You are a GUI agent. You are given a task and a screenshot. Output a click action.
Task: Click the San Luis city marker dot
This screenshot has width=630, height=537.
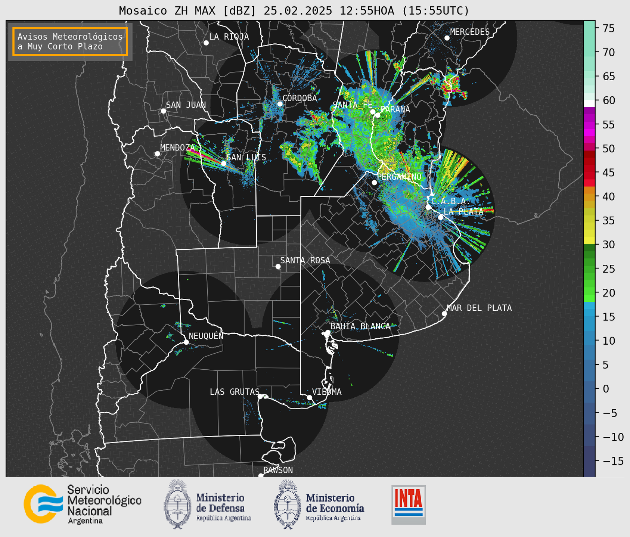coord(224,164)
